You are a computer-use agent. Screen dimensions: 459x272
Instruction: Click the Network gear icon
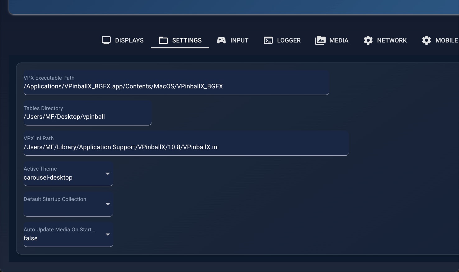click(x=368, y=40)
